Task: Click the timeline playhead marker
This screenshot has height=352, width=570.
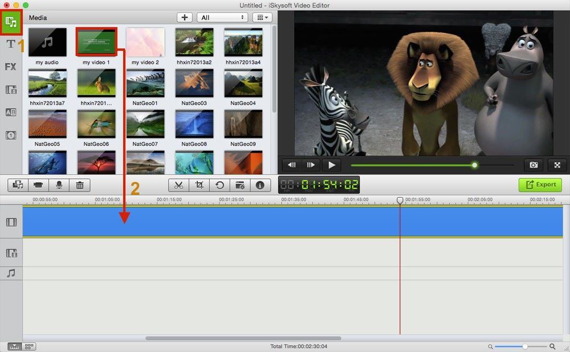Action: tap(400, 200)
